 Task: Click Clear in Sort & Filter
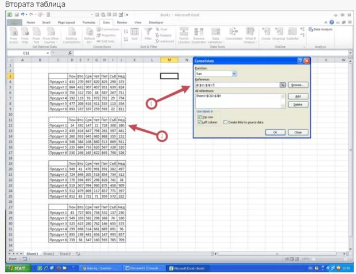tap(161, 29)
